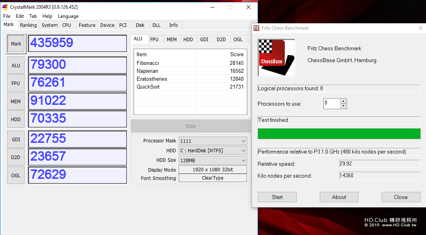Run the HDD benchmark button
The width and height of the screenshot is (426, 235).
click(x=16, y=119)
